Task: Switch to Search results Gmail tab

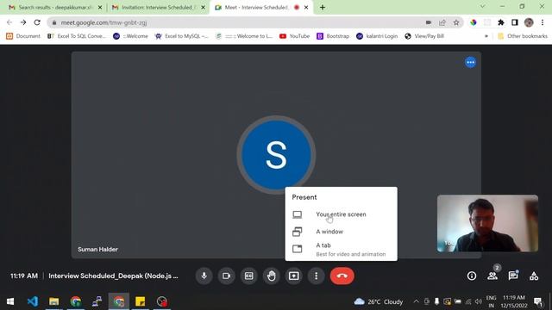Action: (x=55, y=8)
